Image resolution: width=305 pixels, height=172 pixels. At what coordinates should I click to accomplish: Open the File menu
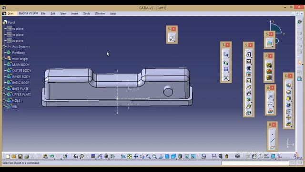tap(43, 13)
